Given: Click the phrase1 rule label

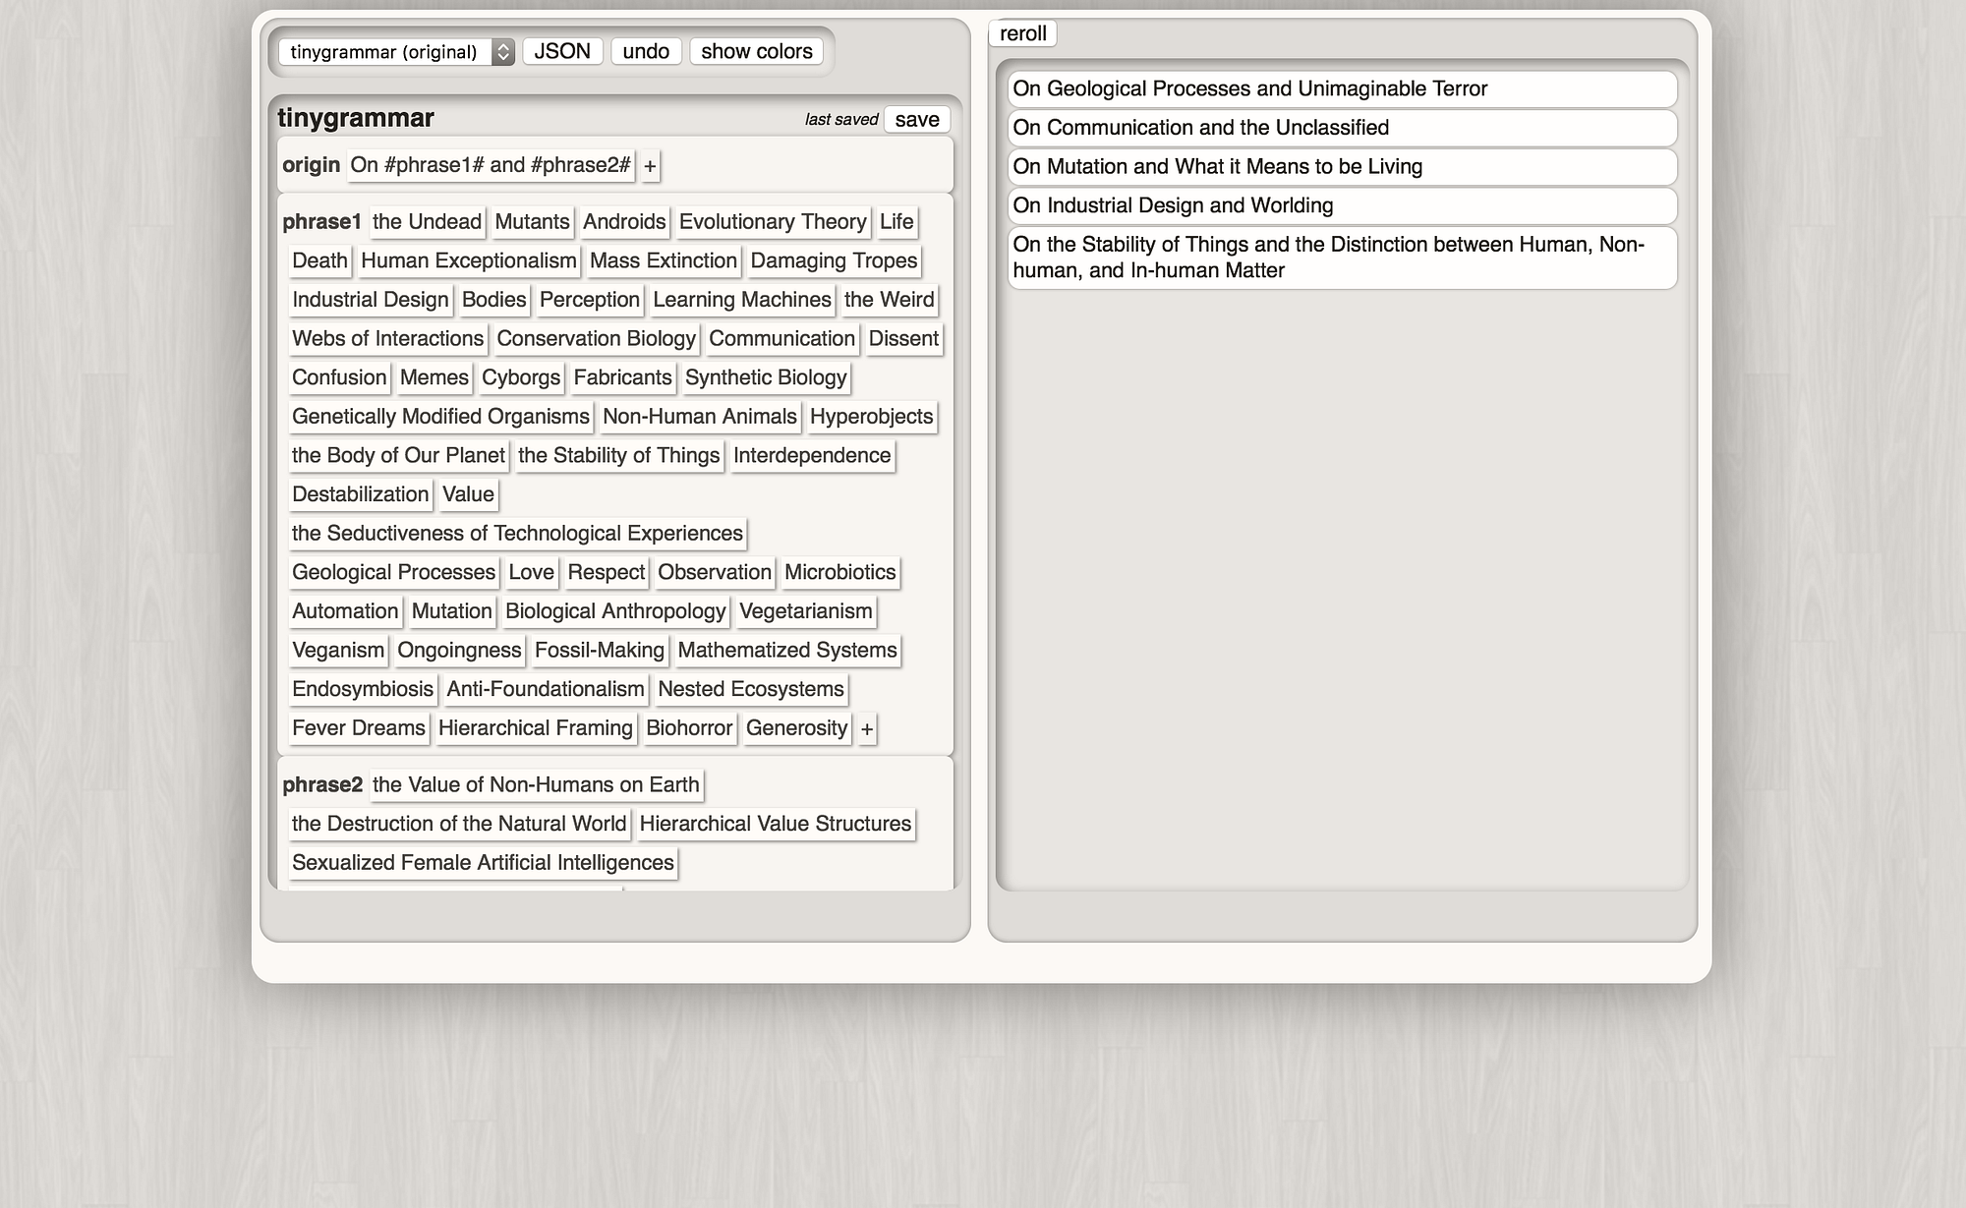Looking at the screenshot, I should tap(321, 222).
